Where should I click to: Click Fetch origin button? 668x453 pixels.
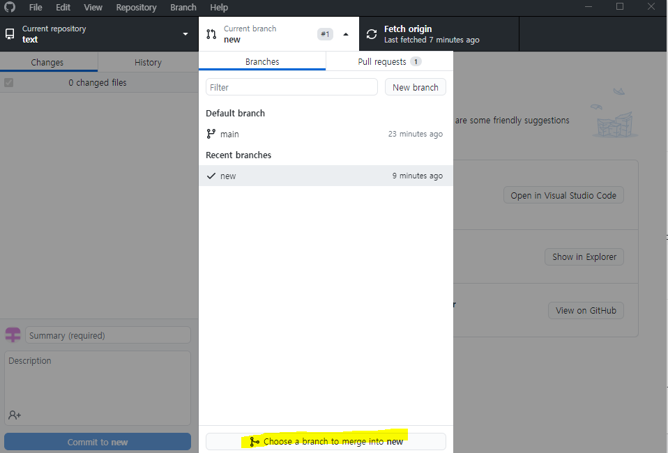click(439, 34)
